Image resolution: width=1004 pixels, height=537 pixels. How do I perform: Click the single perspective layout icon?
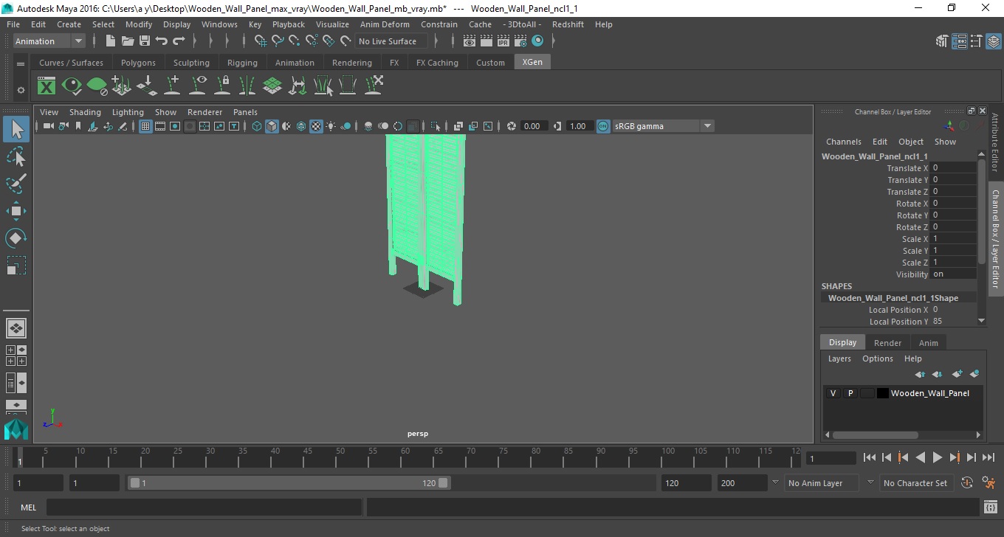pyautogui.click(x=16, y=328)
